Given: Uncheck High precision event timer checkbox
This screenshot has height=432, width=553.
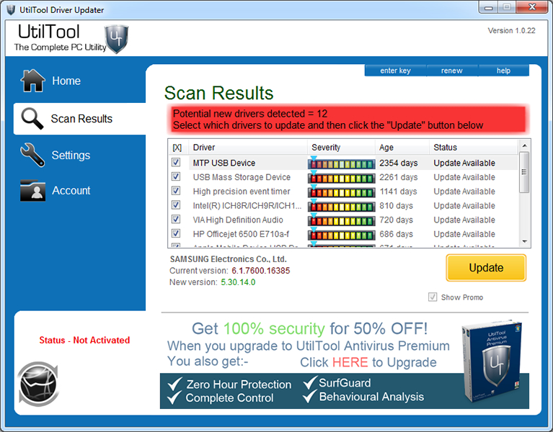Looking at the screenshot, I should point(176,191).
